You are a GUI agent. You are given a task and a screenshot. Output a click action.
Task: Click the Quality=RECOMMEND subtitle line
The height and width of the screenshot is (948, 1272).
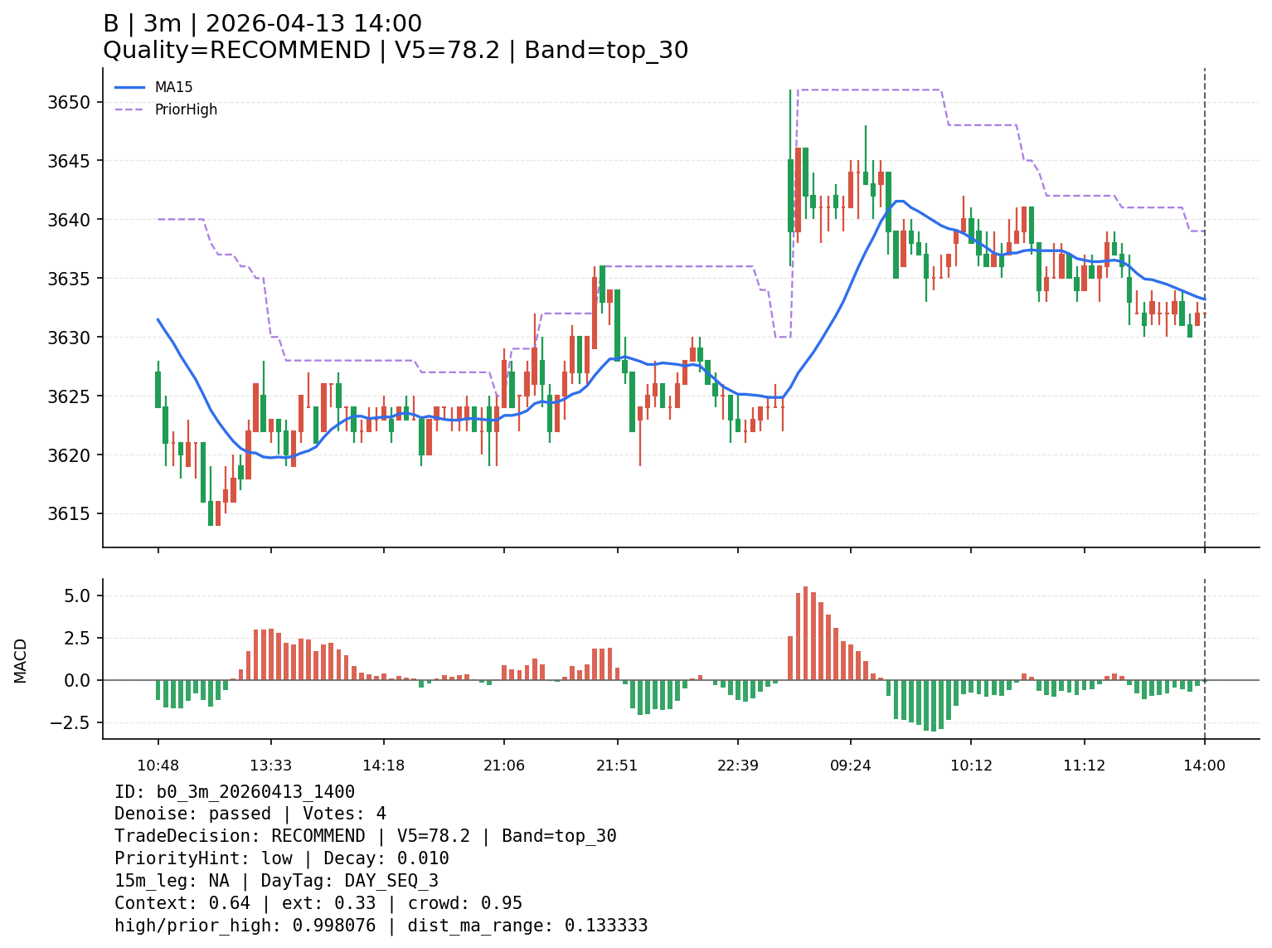point(395,51)
